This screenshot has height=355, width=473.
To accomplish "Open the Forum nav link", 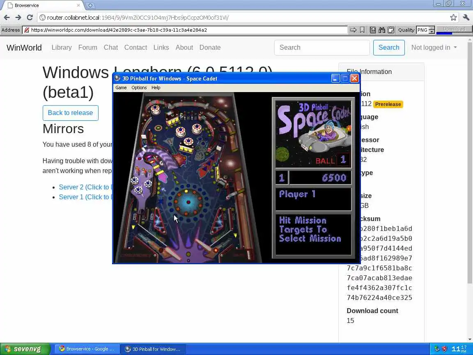I will click(x=88, y=47).
